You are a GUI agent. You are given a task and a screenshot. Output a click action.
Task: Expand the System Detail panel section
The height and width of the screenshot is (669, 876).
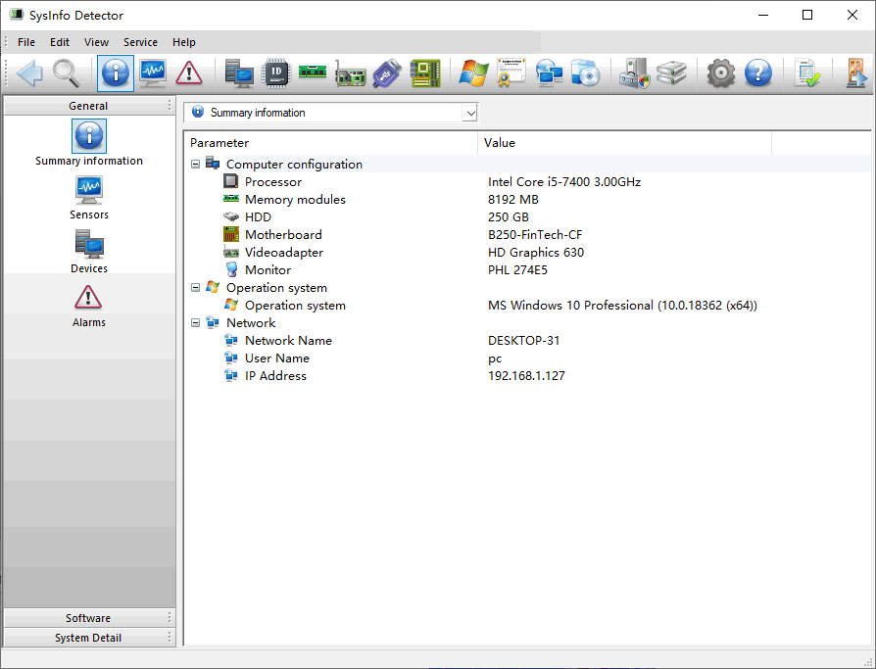(88, 638)
